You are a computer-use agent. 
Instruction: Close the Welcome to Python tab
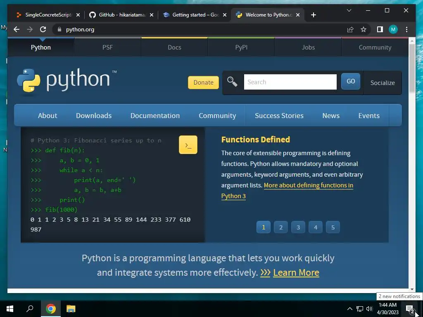coord(298,15)
